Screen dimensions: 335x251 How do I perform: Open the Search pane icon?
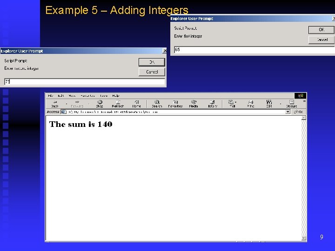pyautogui.click(x=157, y=104)
